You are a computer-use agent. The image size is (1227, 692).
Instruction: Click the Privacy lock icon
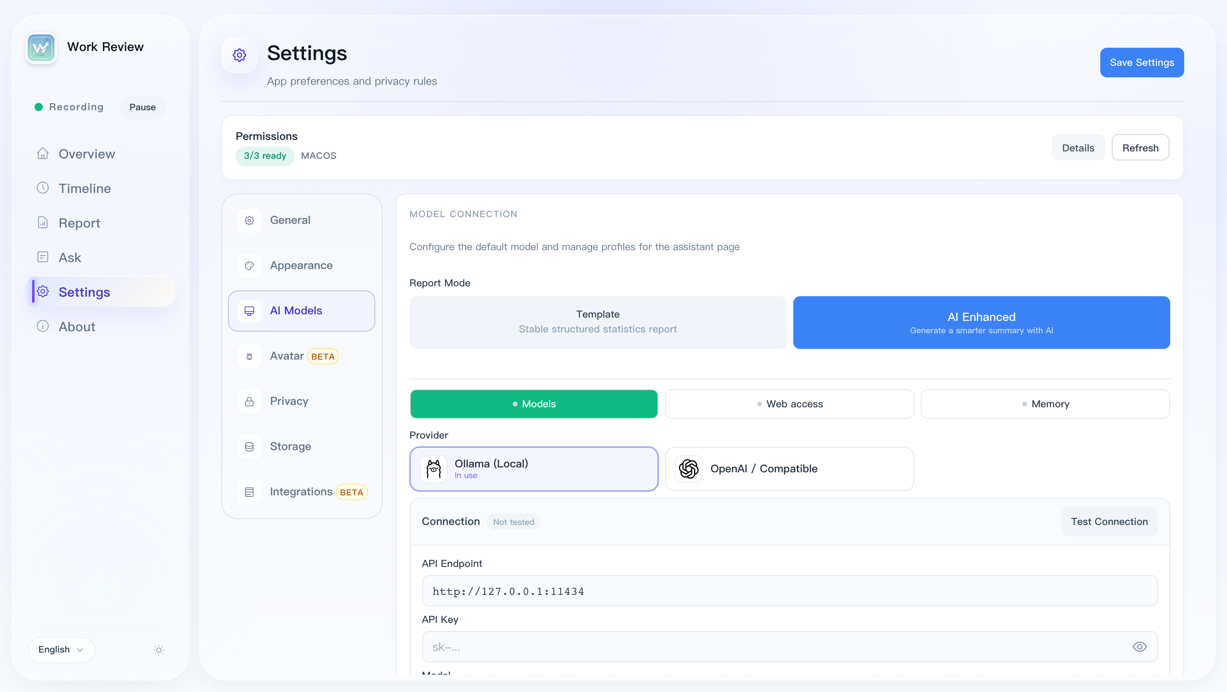(x=250, y=402)
